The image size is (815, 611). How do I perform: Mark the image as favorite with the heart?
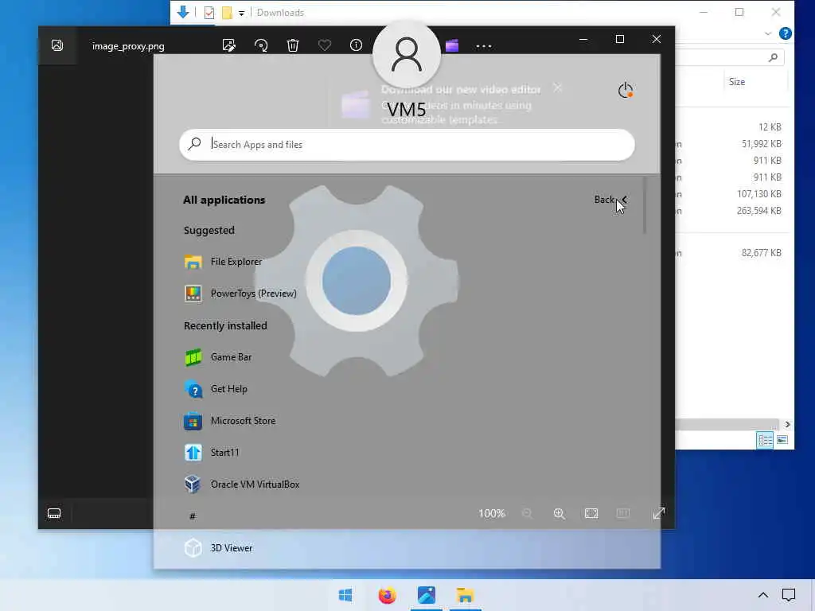[x=325, y=45]
